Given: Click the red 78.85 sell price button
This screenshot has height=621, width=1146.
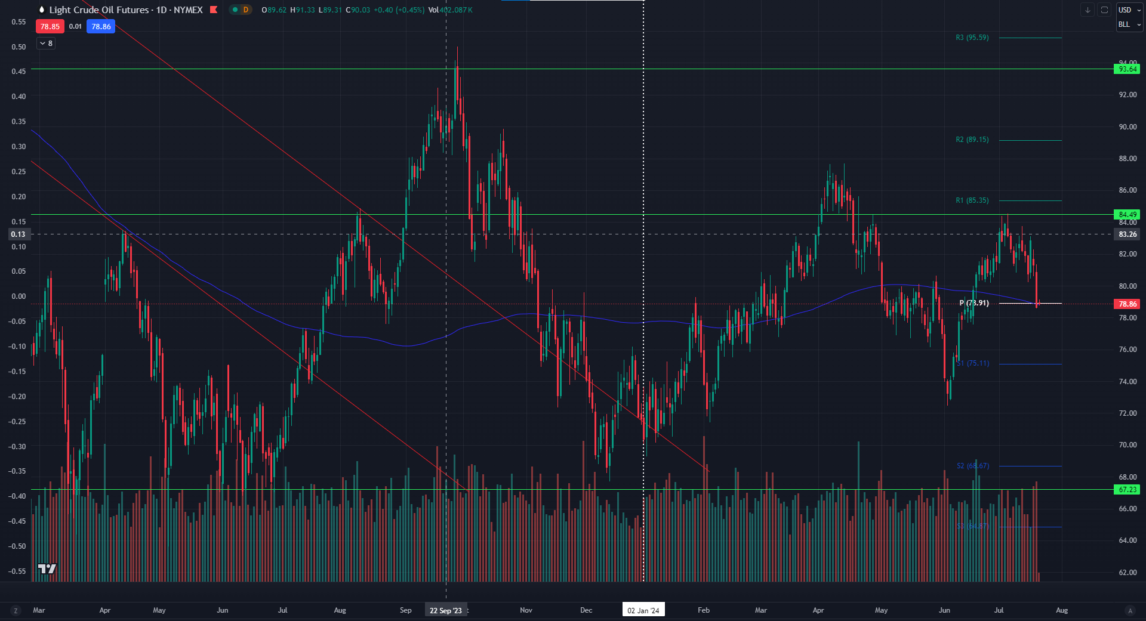Looking at the screenshot, I should click(x=50, y=26).
